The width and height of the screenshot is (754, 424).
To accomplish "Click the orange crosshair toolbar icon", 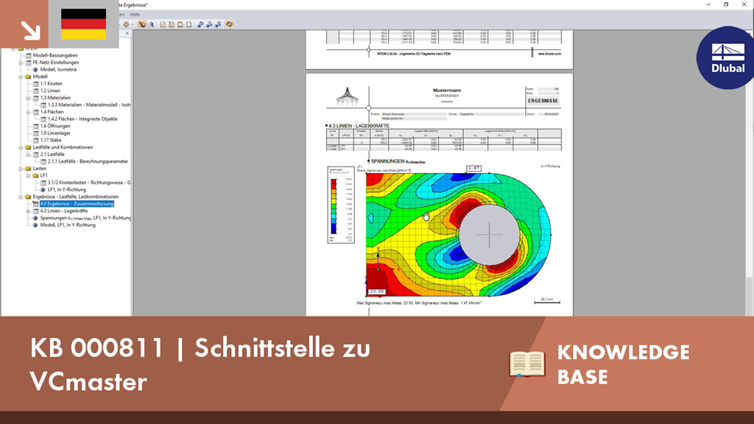I will 127,24.
